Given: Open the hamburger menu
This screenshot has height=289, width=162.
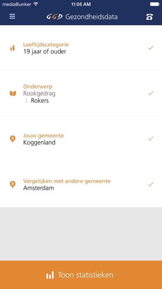Looking at the screenshot, I should click(x=12, y=17).
